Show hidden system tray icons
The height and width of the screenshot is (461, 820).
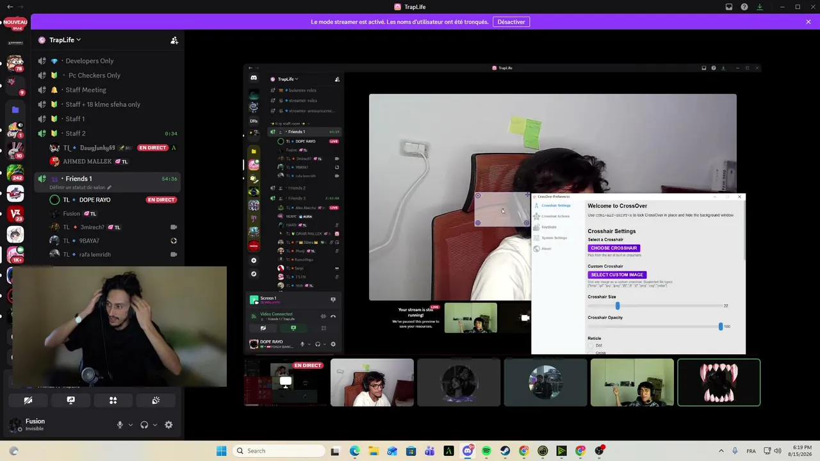pyautogui.click(x=721, y=451)
